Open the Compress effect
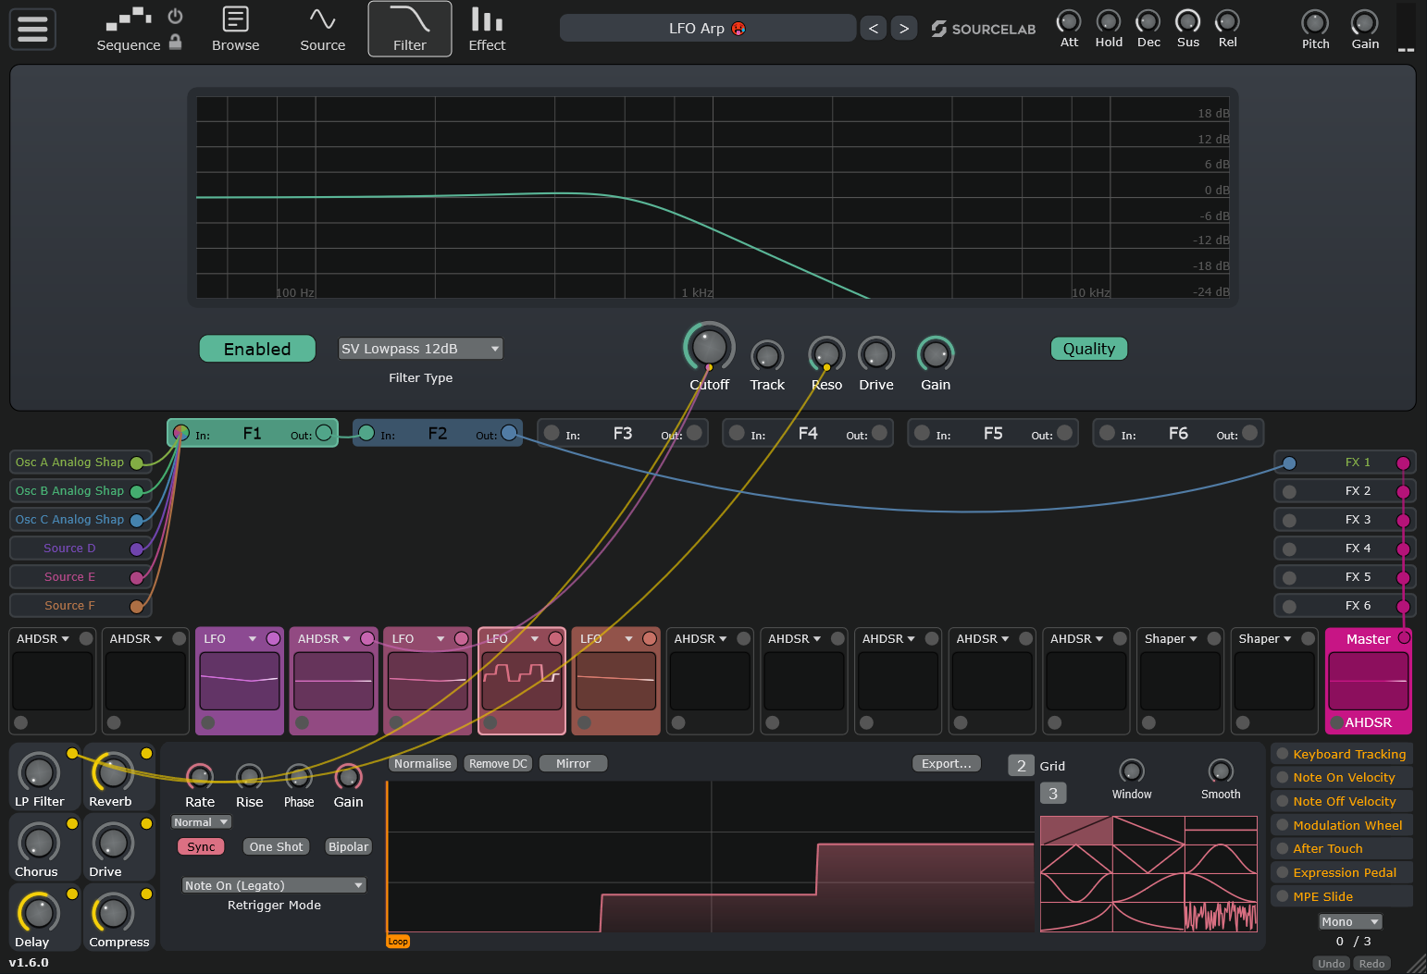Viewport: 1427px width, 974px height. pyautogui.click(x=113, y=918)
